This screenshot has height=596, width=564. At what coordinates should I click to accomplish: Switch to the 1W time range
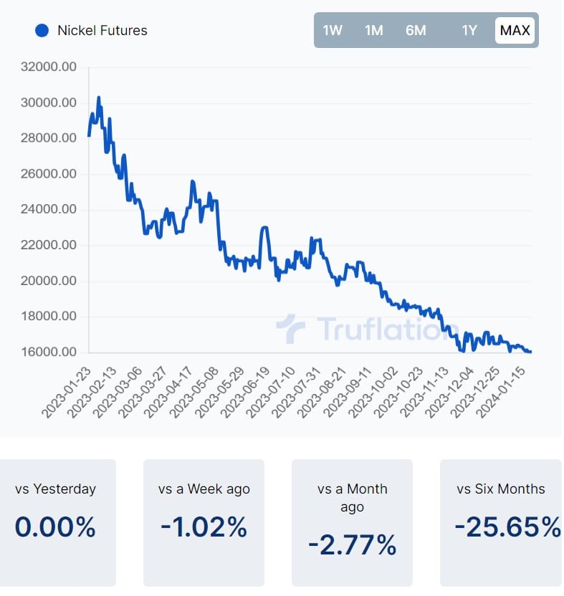click(x=332, y=31)
